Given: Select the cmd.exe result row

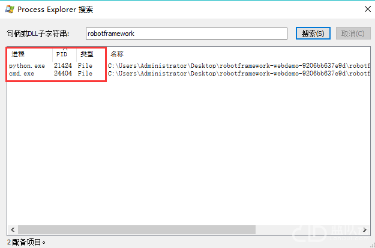Looking at the screenshot, I should click(x=189, y=73).
